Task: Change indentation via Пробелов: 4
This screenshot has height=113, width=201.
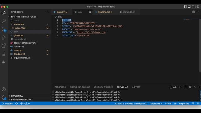Action: point(156,103)
